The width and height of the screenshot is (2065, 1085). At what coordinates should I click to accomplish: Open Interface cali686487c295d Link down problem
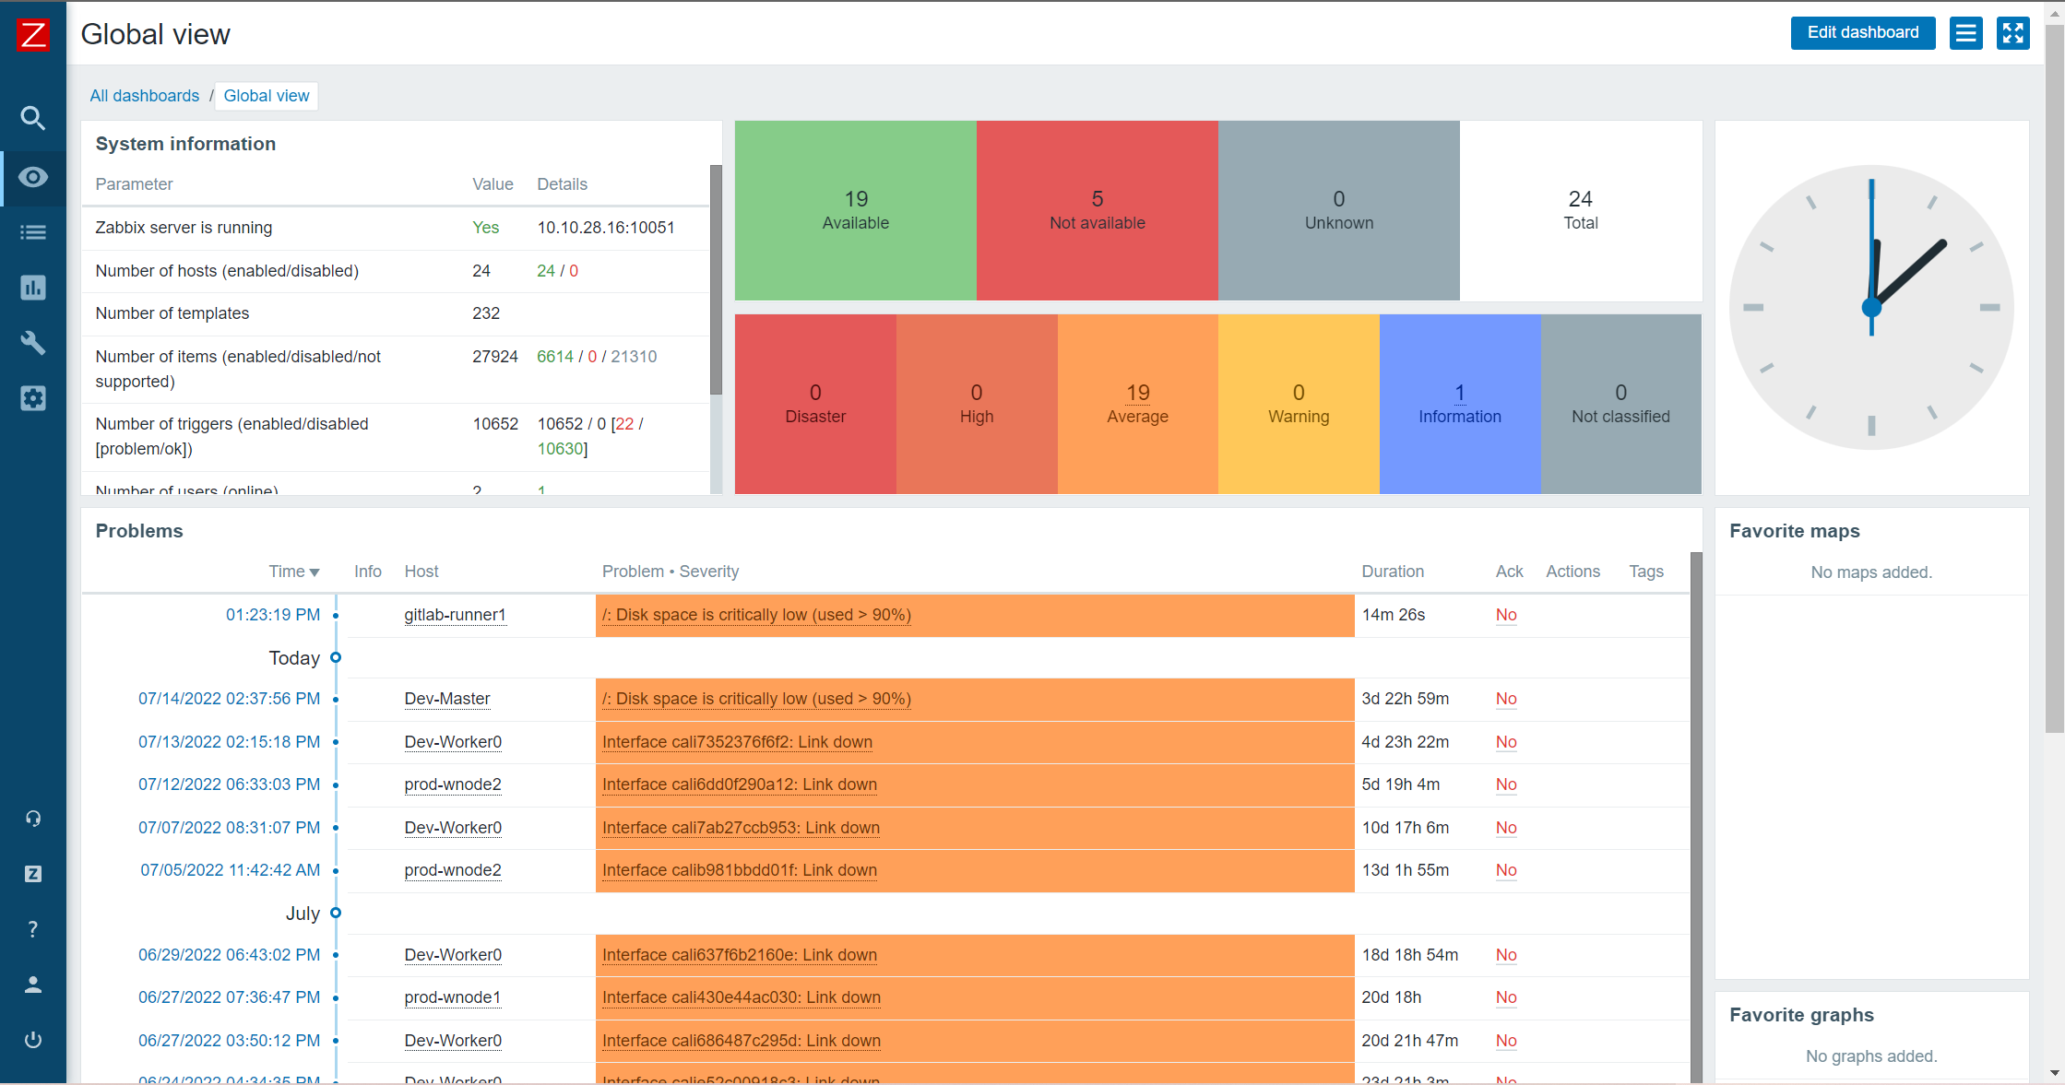click(x=742, y=1041)
